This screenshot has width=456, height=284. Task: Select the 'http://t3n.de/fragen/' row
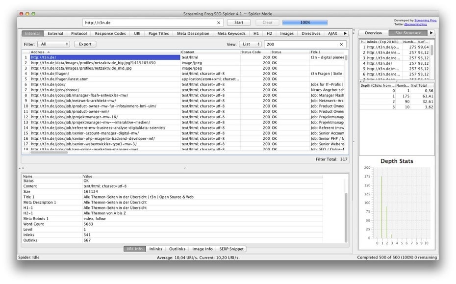184,74
